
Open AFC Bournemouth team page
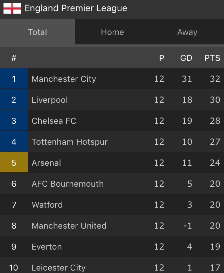[x=68, y=184]
